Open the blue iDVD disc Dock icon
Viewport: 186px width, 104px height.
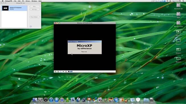pyautogui.click(x=116, y=100)
